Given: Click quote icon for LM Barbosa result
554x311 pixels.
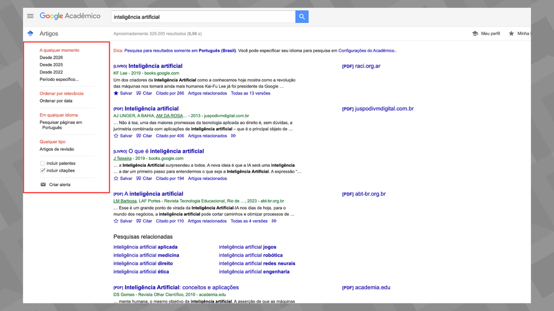Looking at the screenshot, I should [139, 221].
